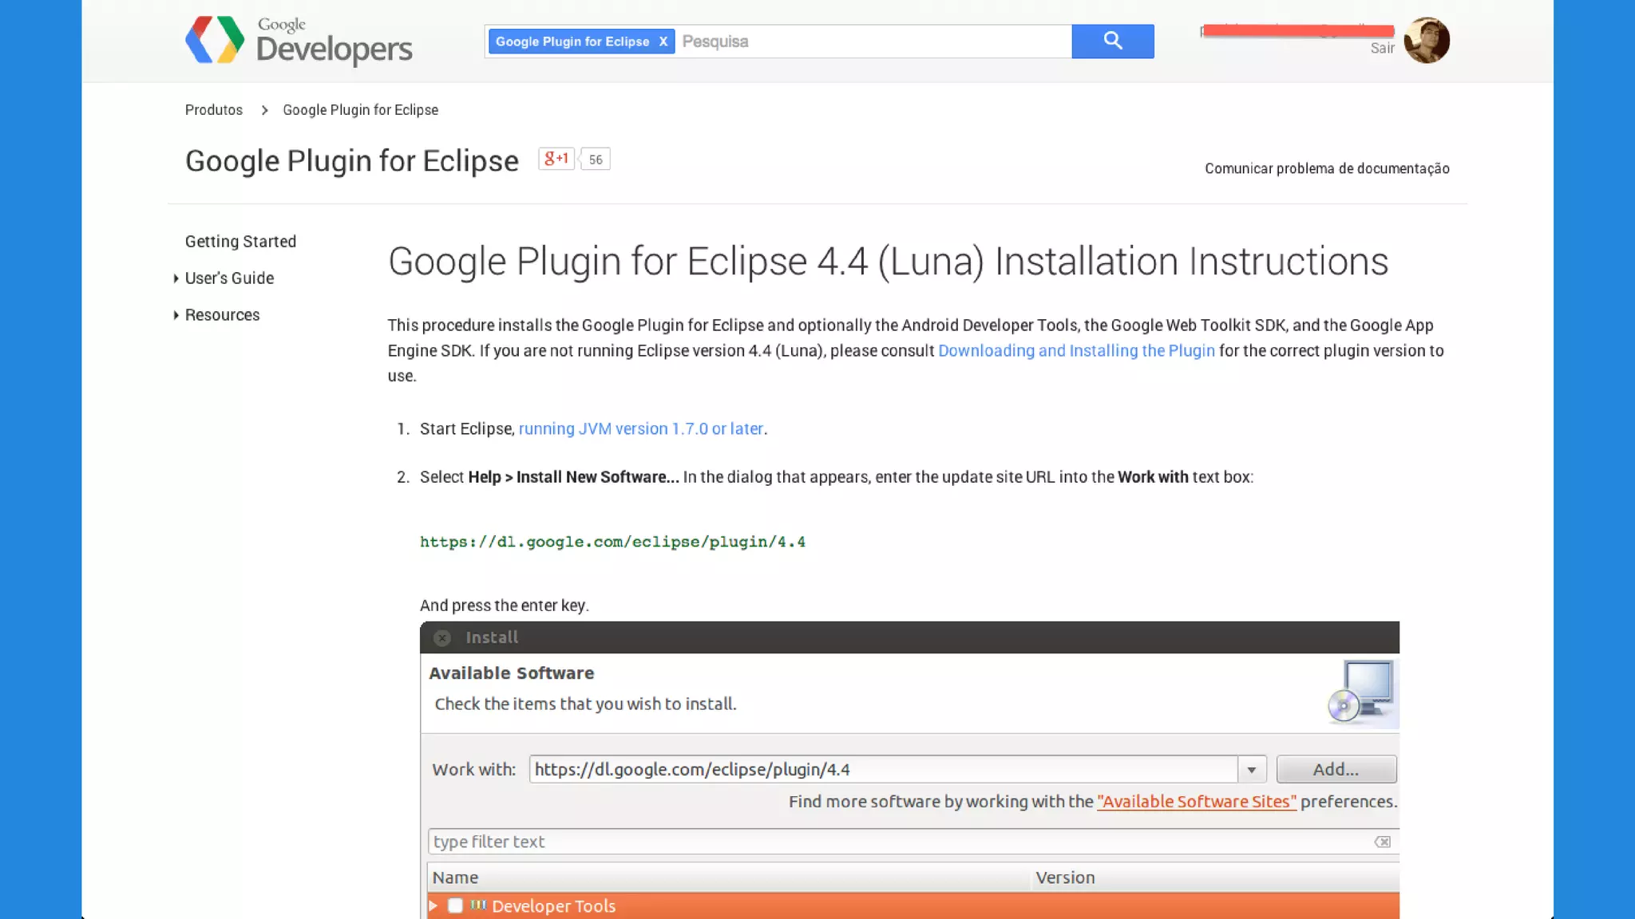Click the Install dialog close icon
The height and width of the screenshot is (919, 1635).
click(x=441, y=637)
